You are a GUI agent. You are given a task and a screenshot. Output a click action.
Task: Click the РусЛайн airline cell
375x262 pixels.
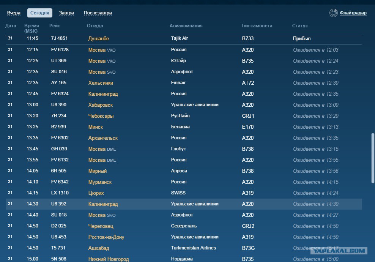click(180, 116)
